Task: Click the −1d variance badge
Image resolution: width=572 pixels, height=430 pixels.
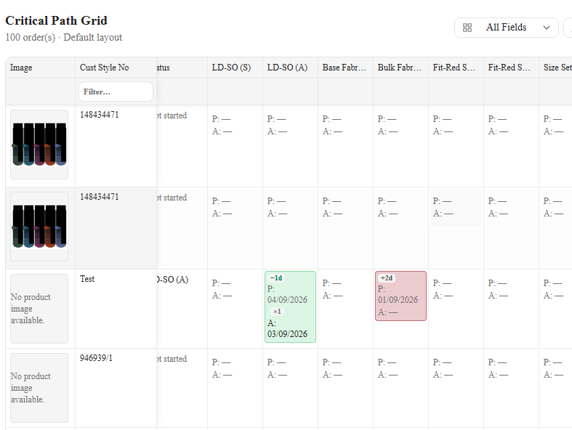Action: point(276,278)
